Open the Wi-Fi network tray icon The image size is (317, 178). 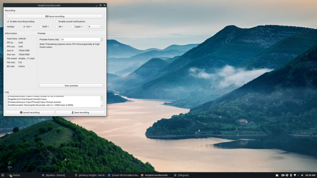pos(295,175)
